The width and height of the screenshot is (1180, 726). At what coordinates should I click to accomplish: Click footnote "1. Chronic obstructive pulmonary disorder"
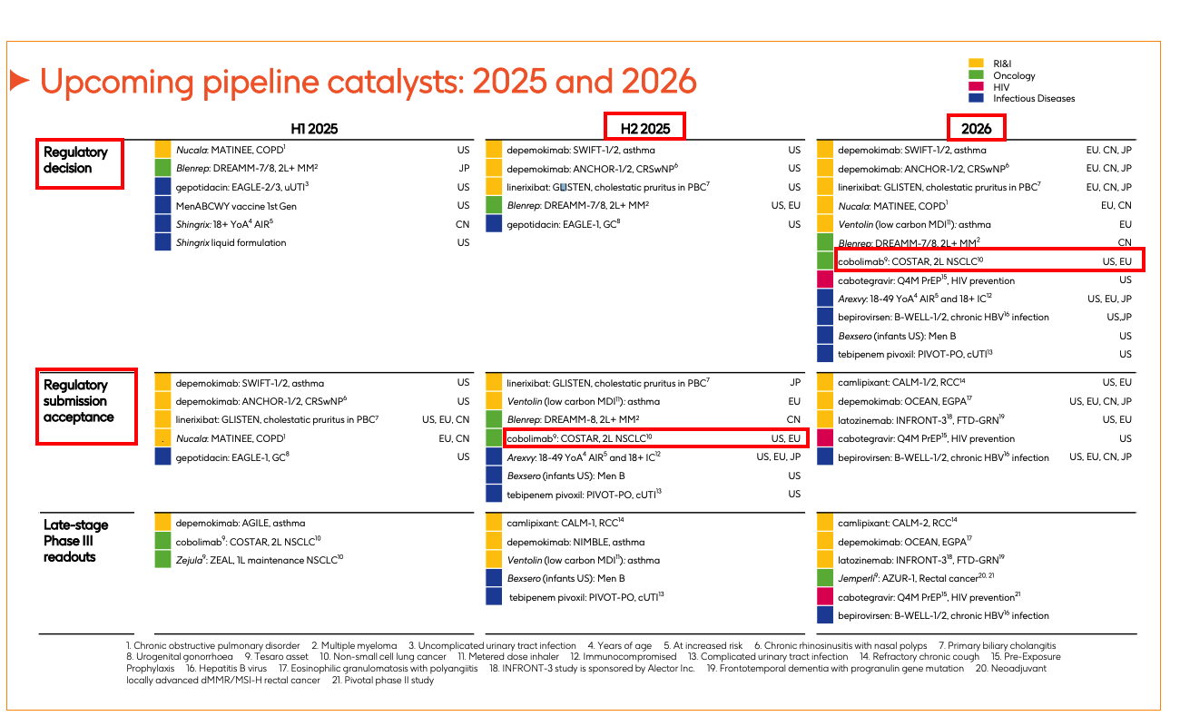point(212,645)
